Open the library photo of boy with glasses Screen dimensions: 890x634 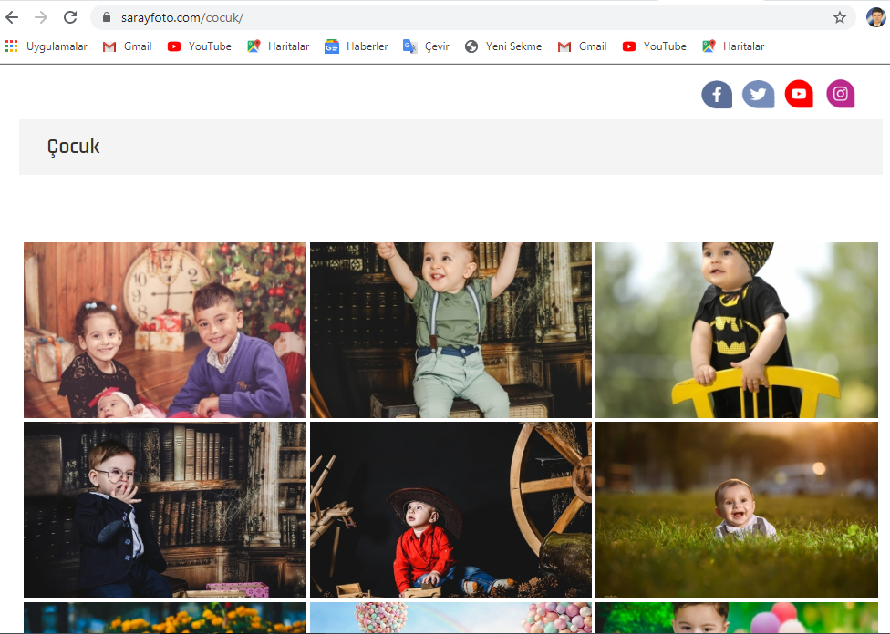(165, 510)
